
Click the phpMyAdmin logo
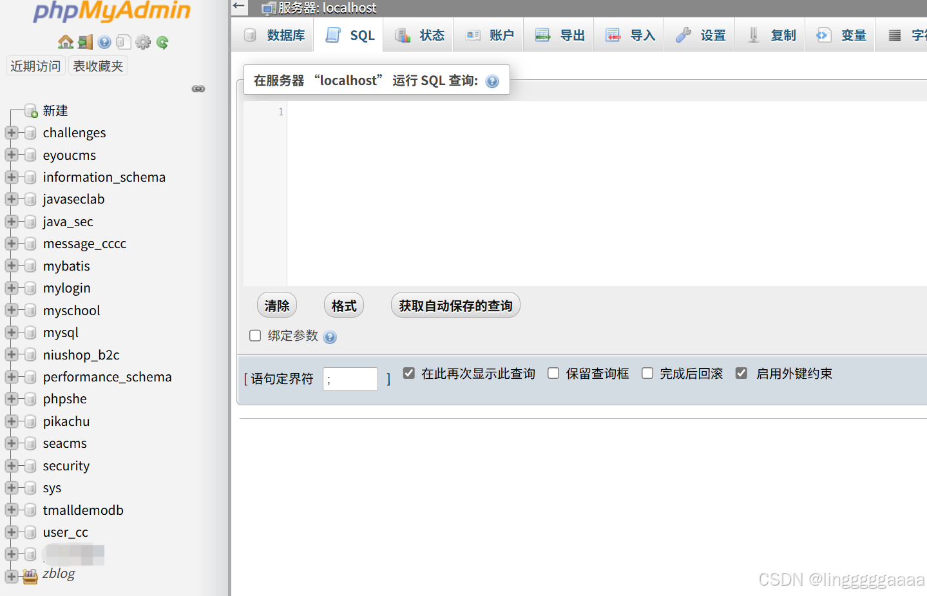coord(112,11)
